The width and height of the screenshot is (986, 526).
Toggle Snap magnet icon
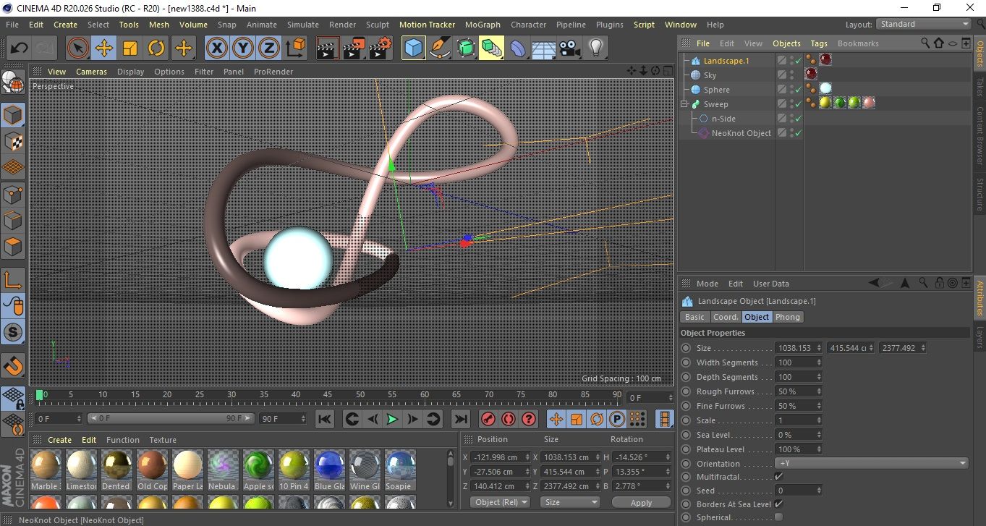(x=13, y=365)
